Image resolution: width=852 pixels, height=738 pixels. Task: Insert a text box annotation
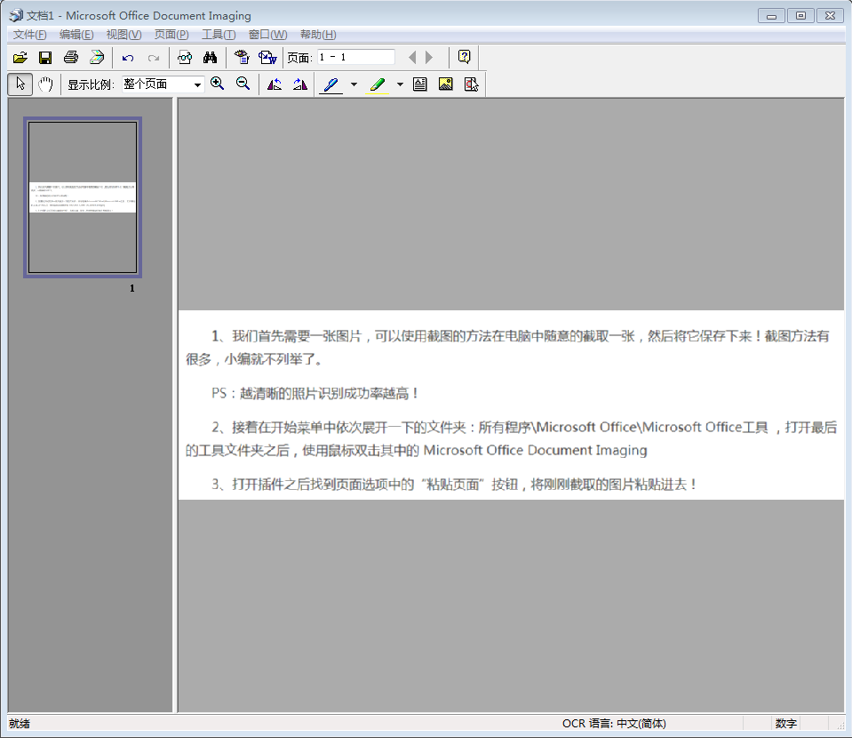[x=420, y=84]
